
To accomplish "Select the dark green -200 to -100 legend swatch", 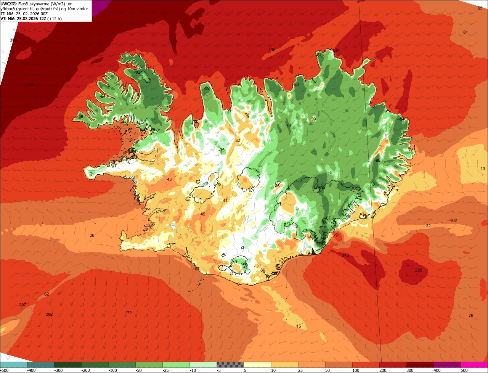I will point(95,365).
